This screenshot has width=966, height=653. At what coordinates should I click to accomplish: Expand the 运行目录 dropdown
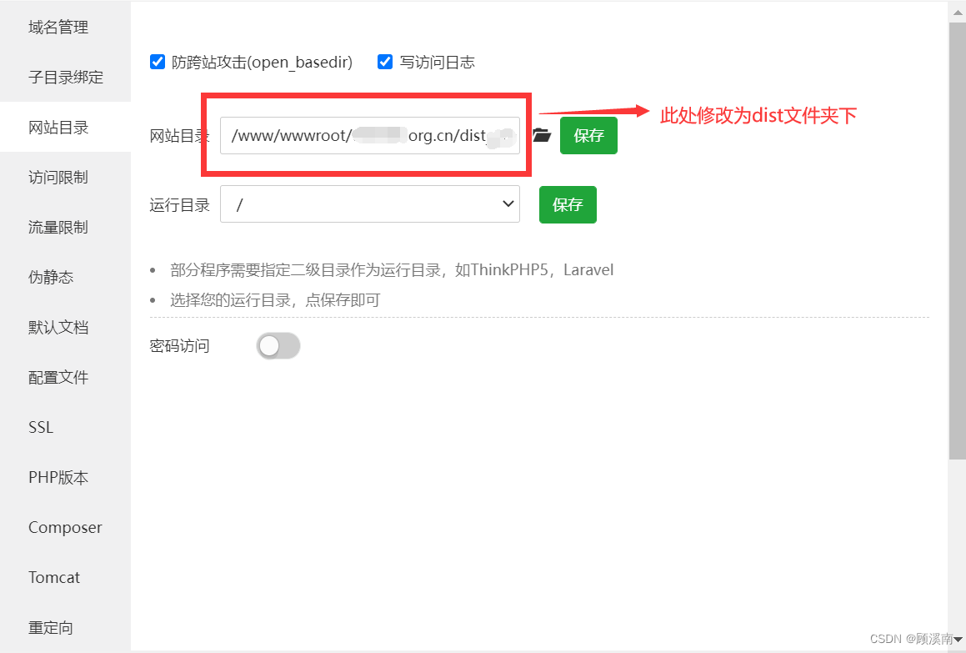pyautogui.click(x=369, y=204)
